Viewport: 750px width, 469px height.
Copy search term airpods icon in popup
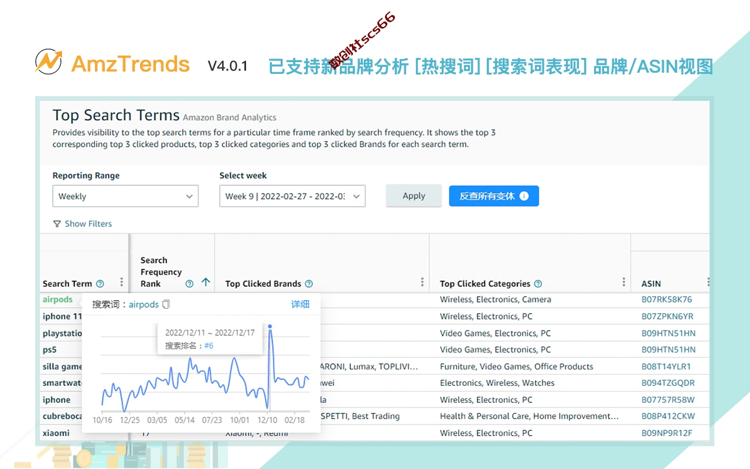pos(166,304)
